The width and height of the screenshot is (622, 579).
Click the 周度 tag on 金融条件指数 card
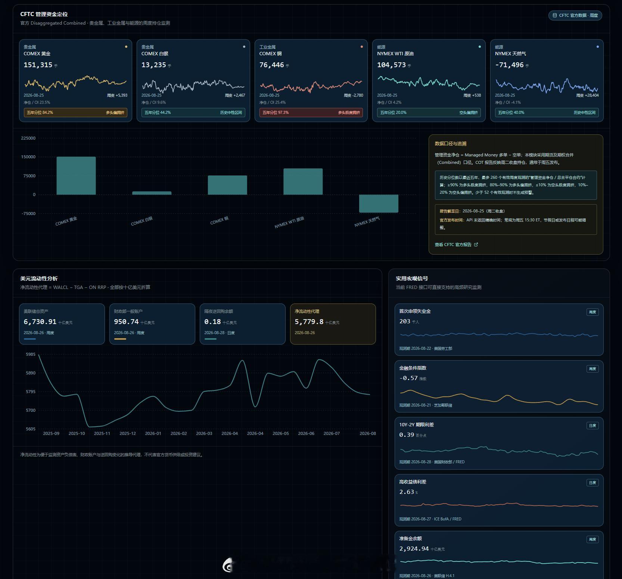tap(593, 368)
